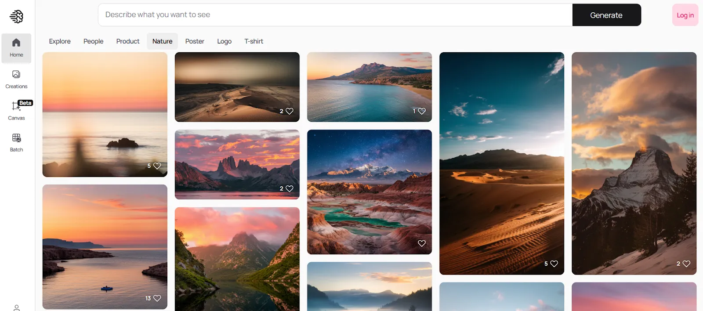
Task: Like the sunset bay with boat image
Action: (x=157, y=298)
